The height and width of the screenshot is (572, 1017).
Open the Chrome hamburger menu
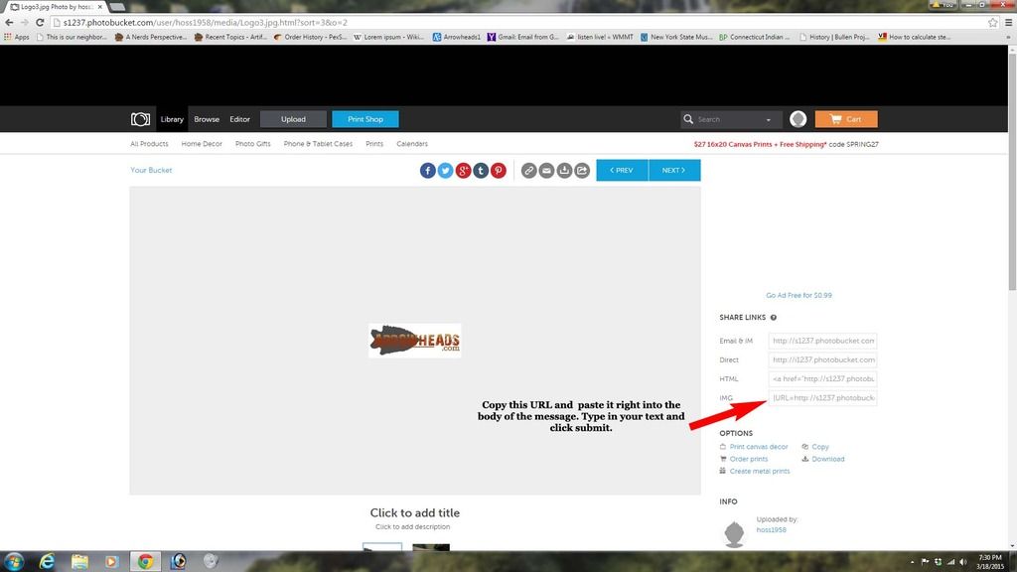click(1009, 23)
